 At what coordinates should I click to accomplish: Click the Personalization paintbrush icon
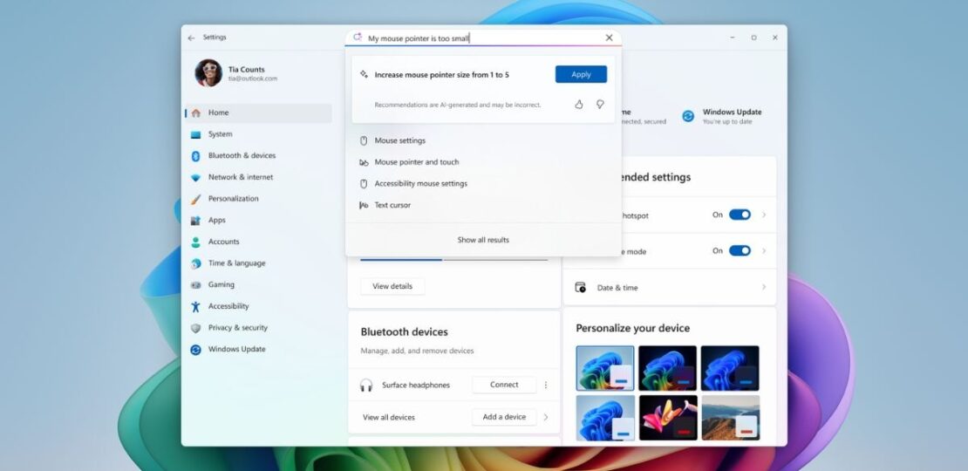pyautogui.click(x=195, y=200)
